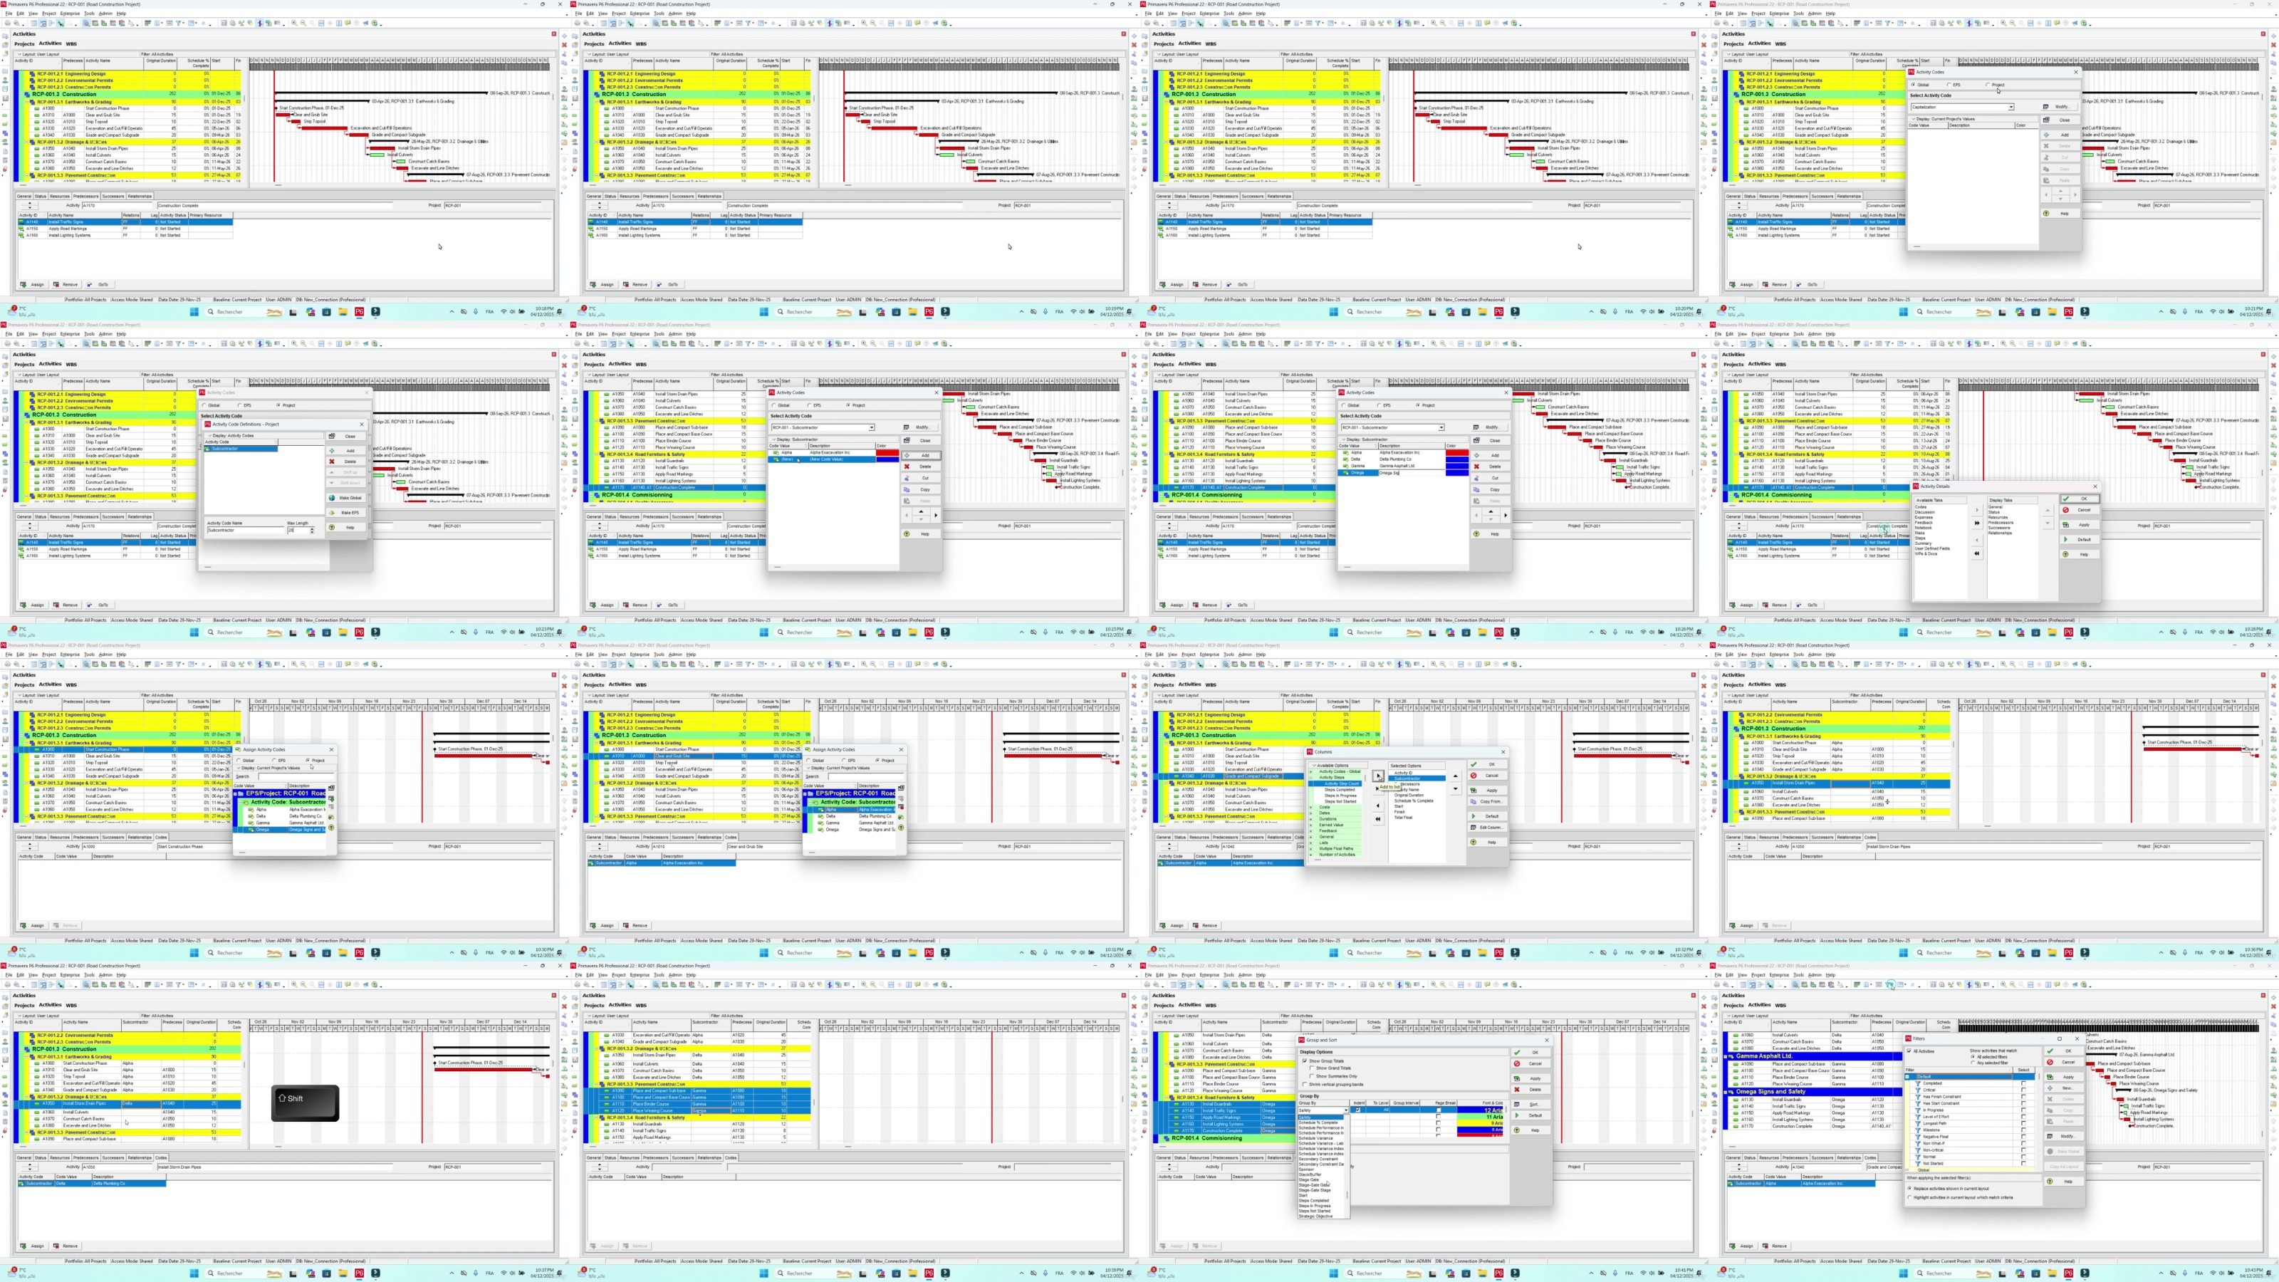Click blue 12 Arial Font & Color cell in Group and Sort
The width and height of the screenshot is (2279, 1282).
pyautogui.click(x=1480, y=1110)
